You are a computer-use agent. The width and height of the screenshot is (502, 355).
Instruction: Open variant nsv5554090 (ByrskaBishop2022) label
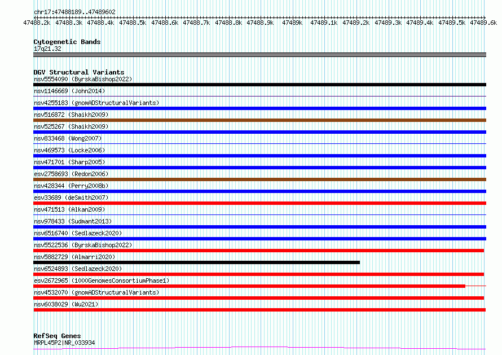83,79
